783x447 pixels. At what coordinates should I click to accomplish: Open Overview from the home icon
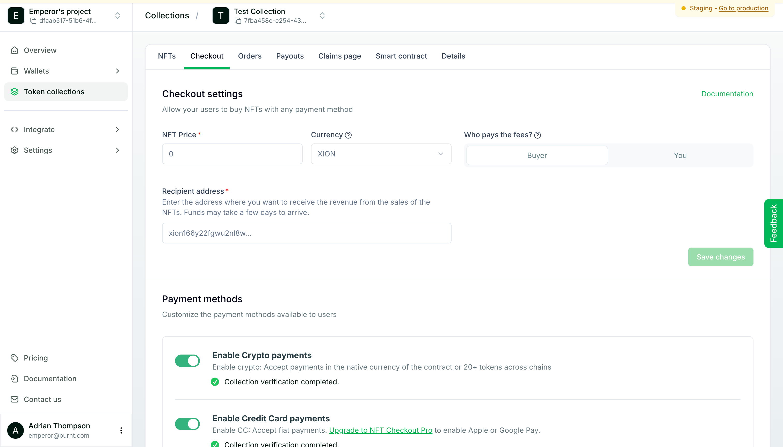tap(15, 50)
